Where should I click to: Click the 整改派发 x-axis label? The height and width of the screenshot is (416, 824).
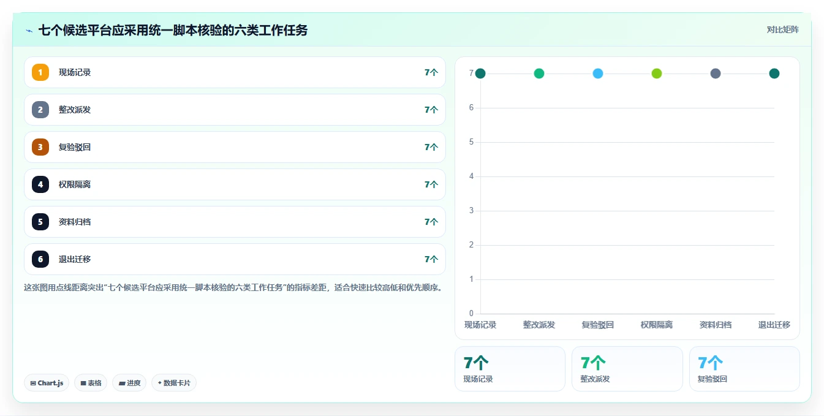point(539,325)
